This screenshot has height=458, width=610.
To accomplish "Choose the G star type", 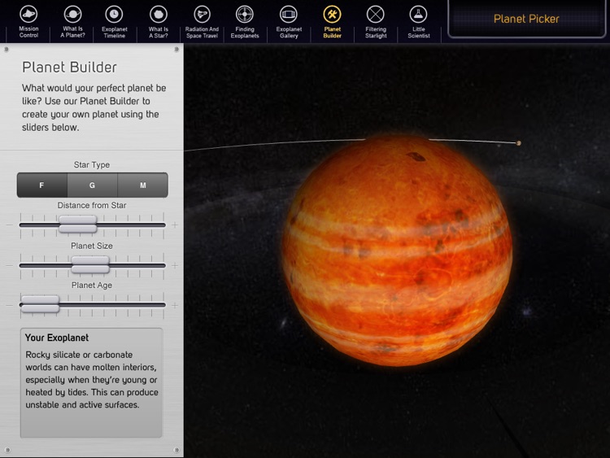I will (x=92, y=185).
